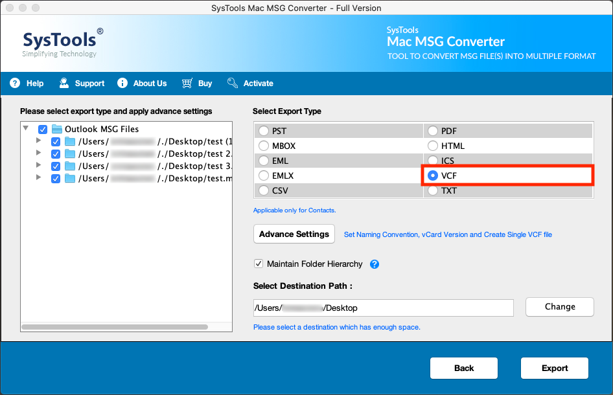Click the 'Select Destination Path :' label
The width and height of the screenshot is (613, 395).
303,286
